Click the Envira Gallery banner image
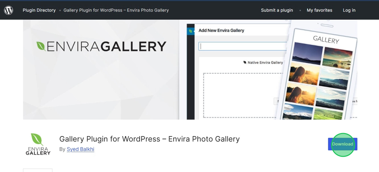This screenshot has height=172, width=379. pos(190,70)
